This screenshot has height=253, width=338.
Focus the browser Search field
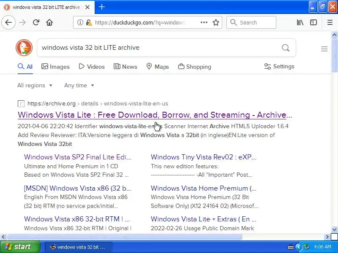point(251,22)
